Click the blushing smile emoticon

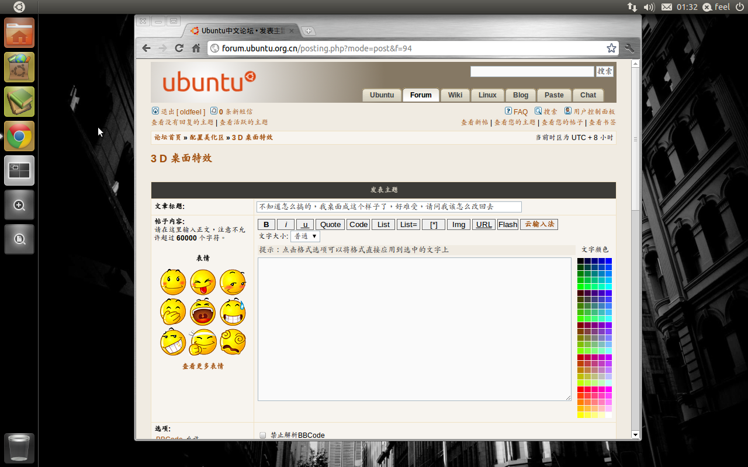pyautogui.click(x=173, y=282)
